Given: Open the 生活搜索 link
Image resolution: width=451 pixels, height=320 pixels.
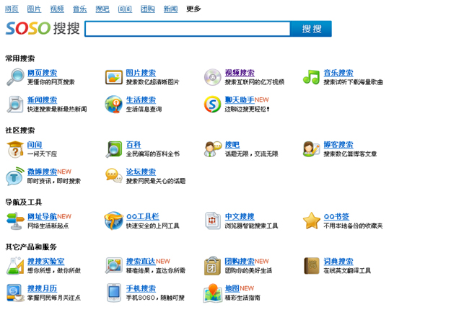Looking at the screenshot, I should pos(141,100).
